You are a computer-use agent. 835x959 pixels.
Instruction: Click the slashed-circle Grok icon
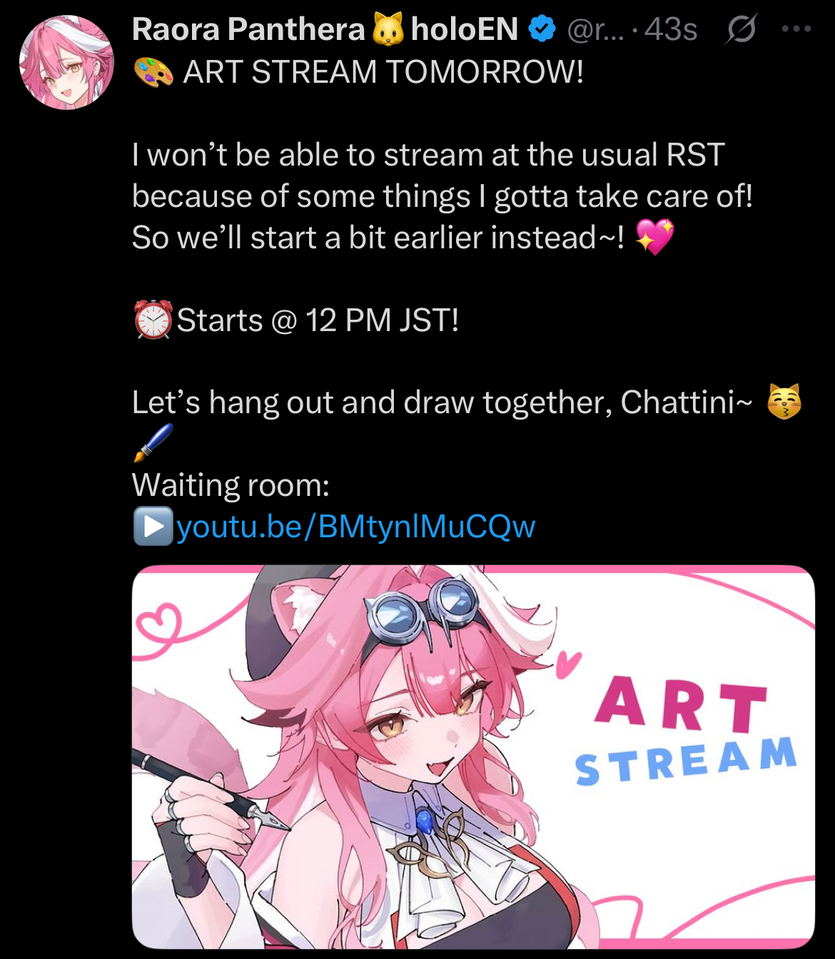click(741, 29)
